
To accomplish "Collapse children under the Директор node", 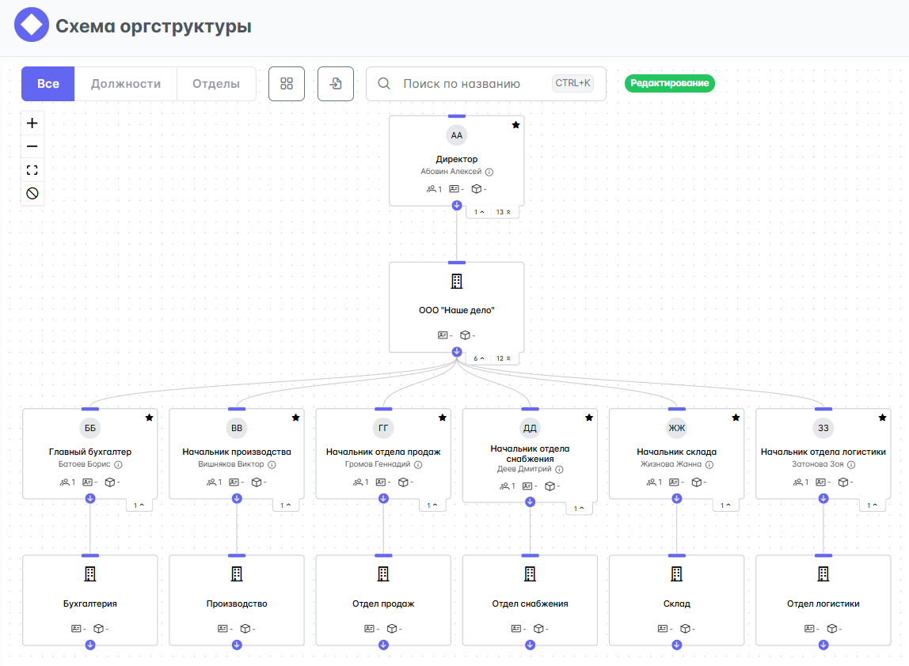I will [457, 206].
